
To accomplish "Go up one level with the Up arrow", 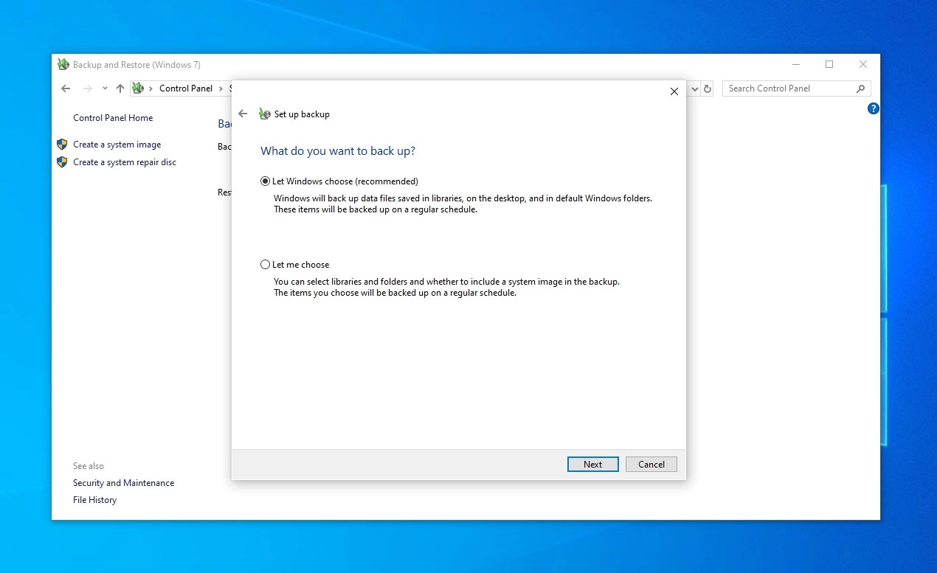I will tap(120, 88).
